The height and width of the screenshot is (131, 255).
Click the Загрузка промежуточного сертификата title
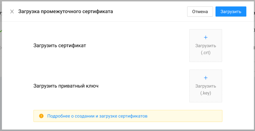point(65,11)
